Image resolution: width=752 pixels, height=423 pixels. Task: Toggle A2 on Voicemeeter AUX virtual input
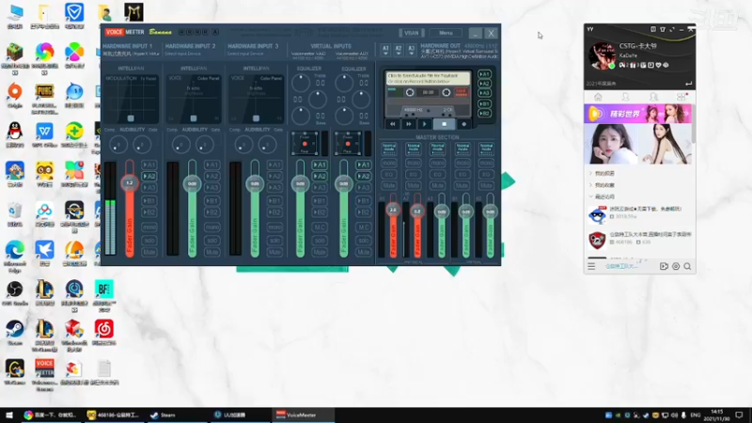(364, 176)
